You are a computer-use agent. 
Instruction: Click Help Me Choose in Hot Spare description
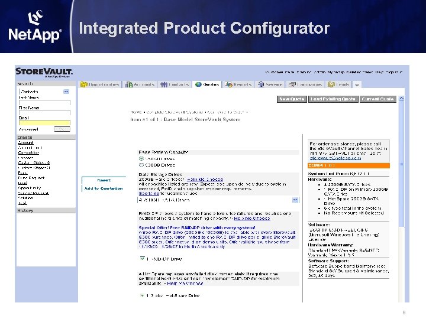coord(185,283)
